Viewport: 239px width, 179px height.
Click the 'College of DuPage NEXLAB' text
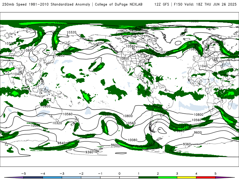coord(119,4)
